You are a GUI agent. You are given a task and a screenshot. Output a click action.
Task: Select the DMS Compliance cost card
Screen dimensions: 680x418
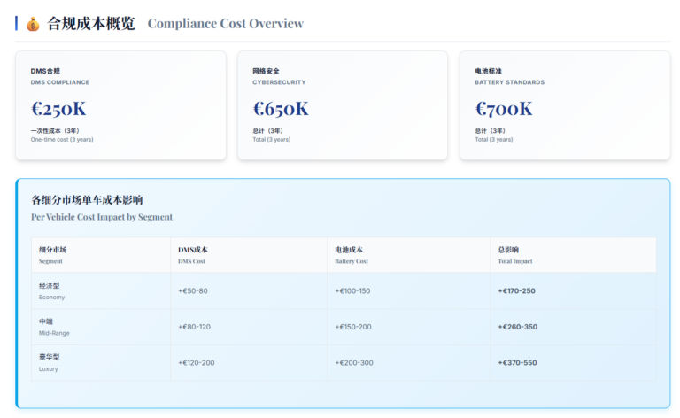120,105
